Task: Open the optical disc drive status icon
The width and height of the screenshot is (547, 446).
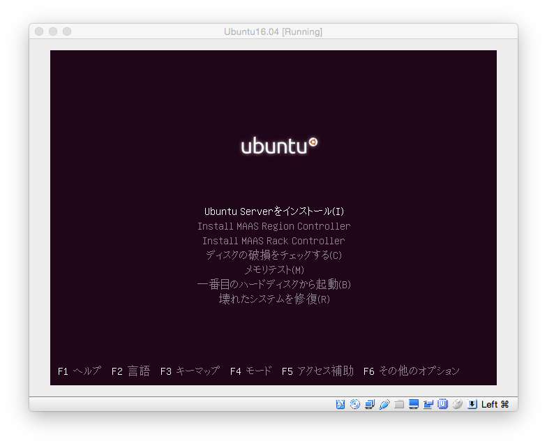Action: (354, 404)
